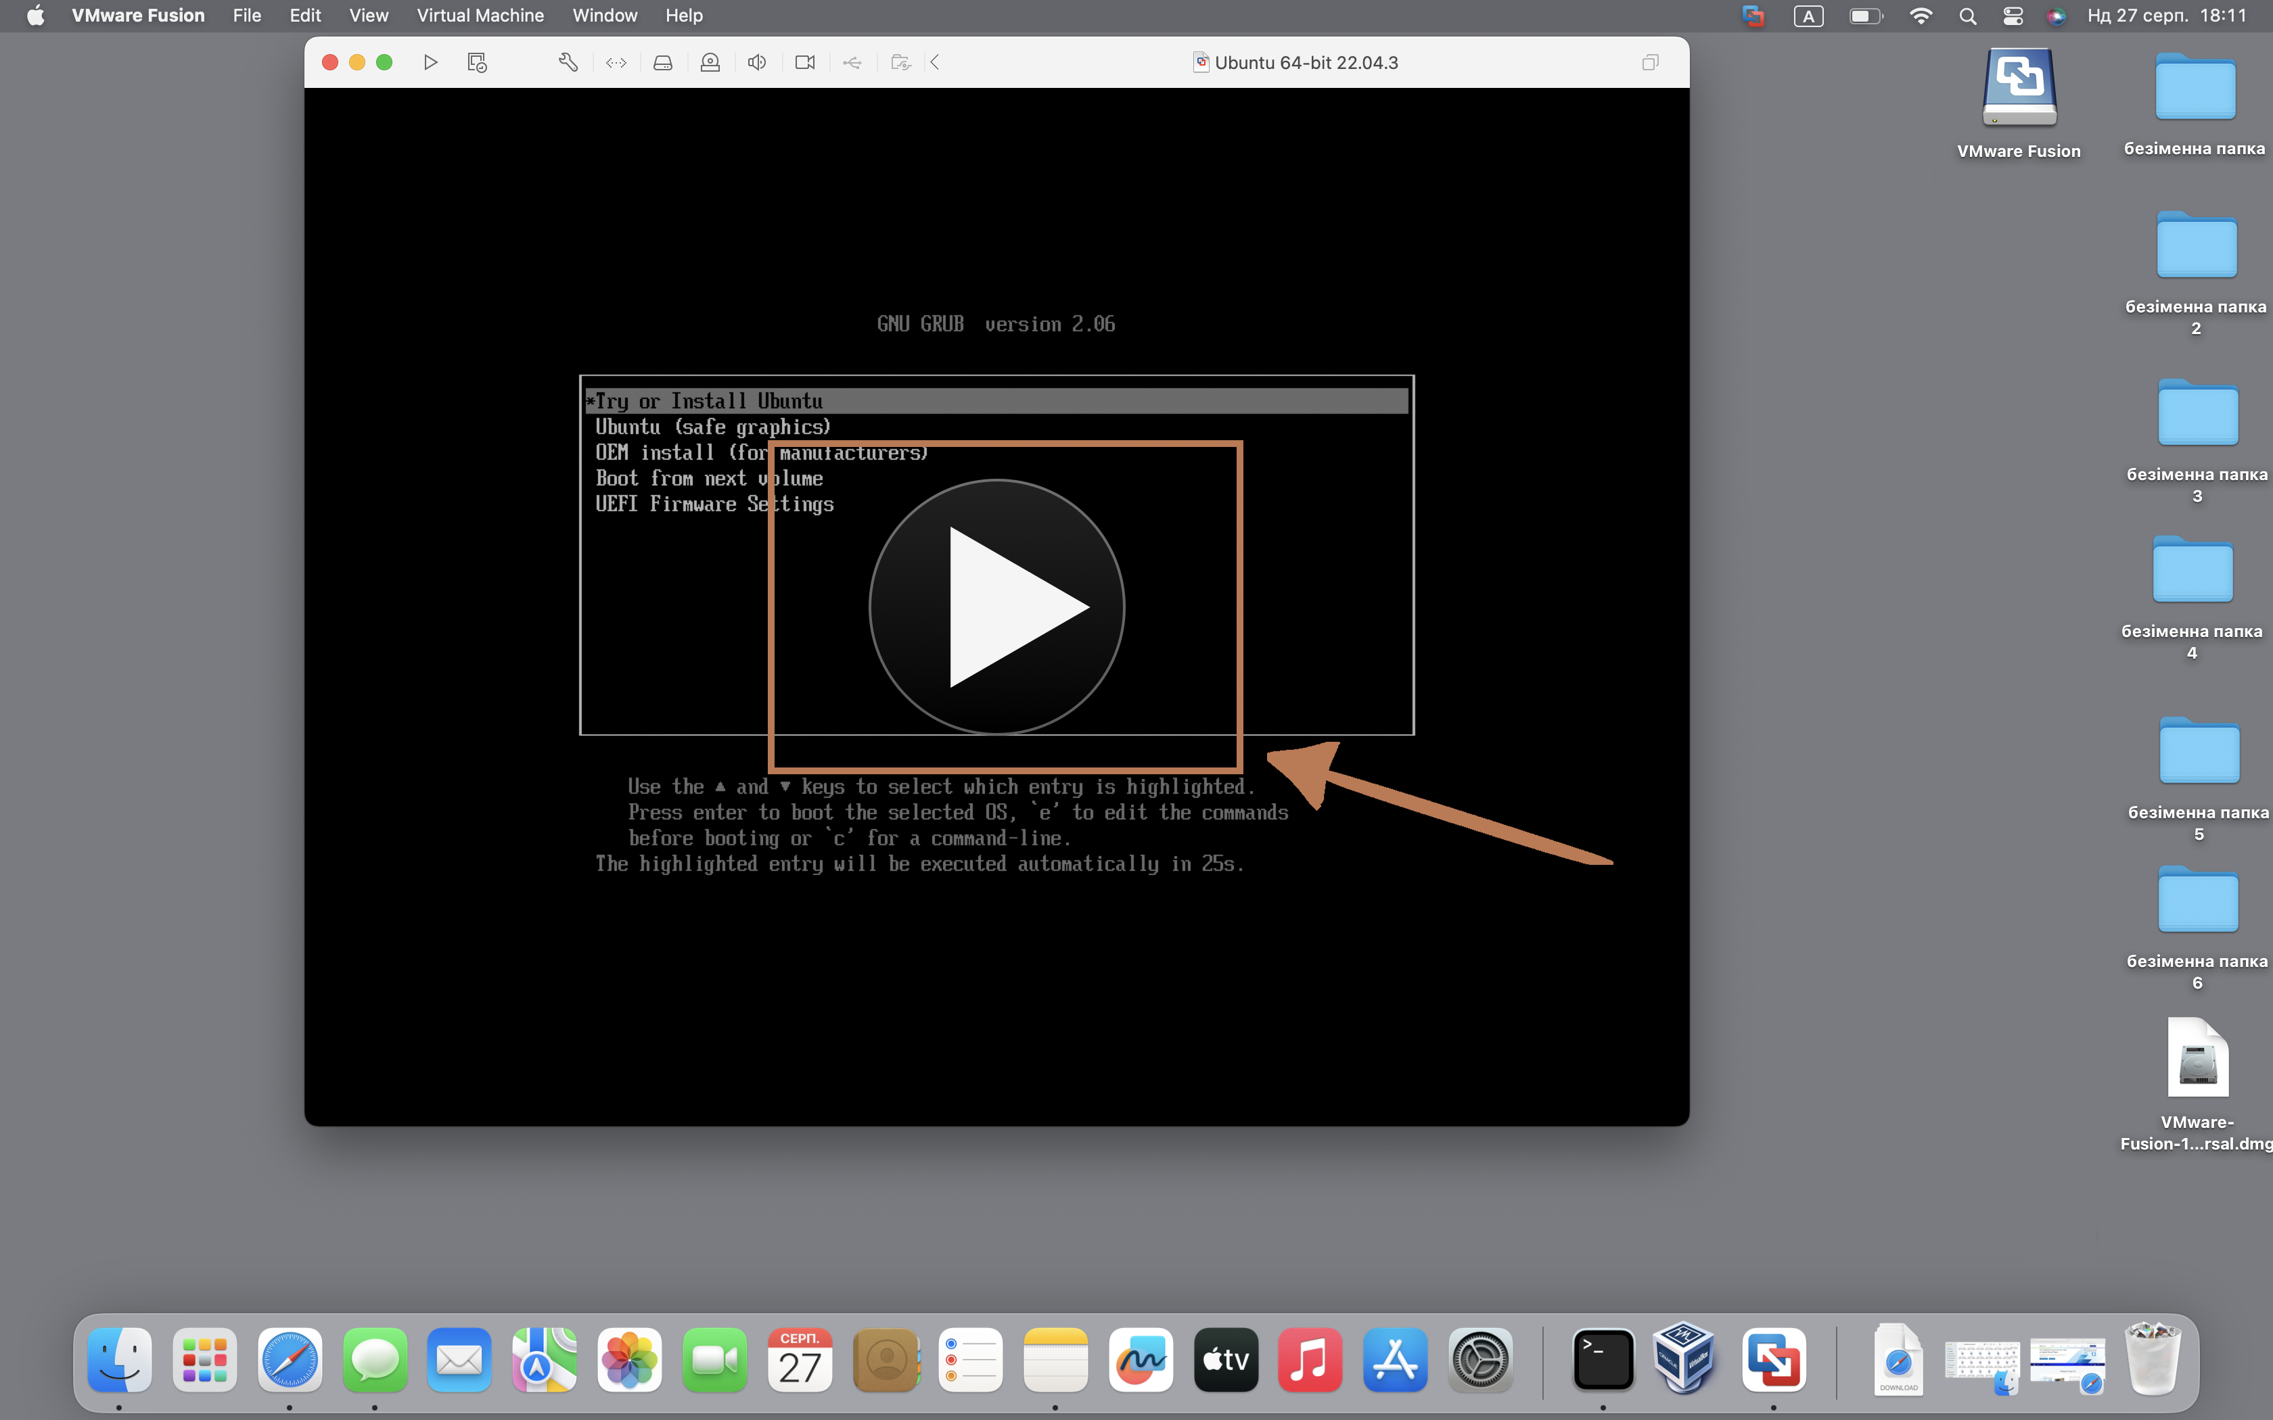Screen dimensions: 2273x1420
Task: Select 'Try or Install Ubuntu' GRUB entry
Action: 996,401
